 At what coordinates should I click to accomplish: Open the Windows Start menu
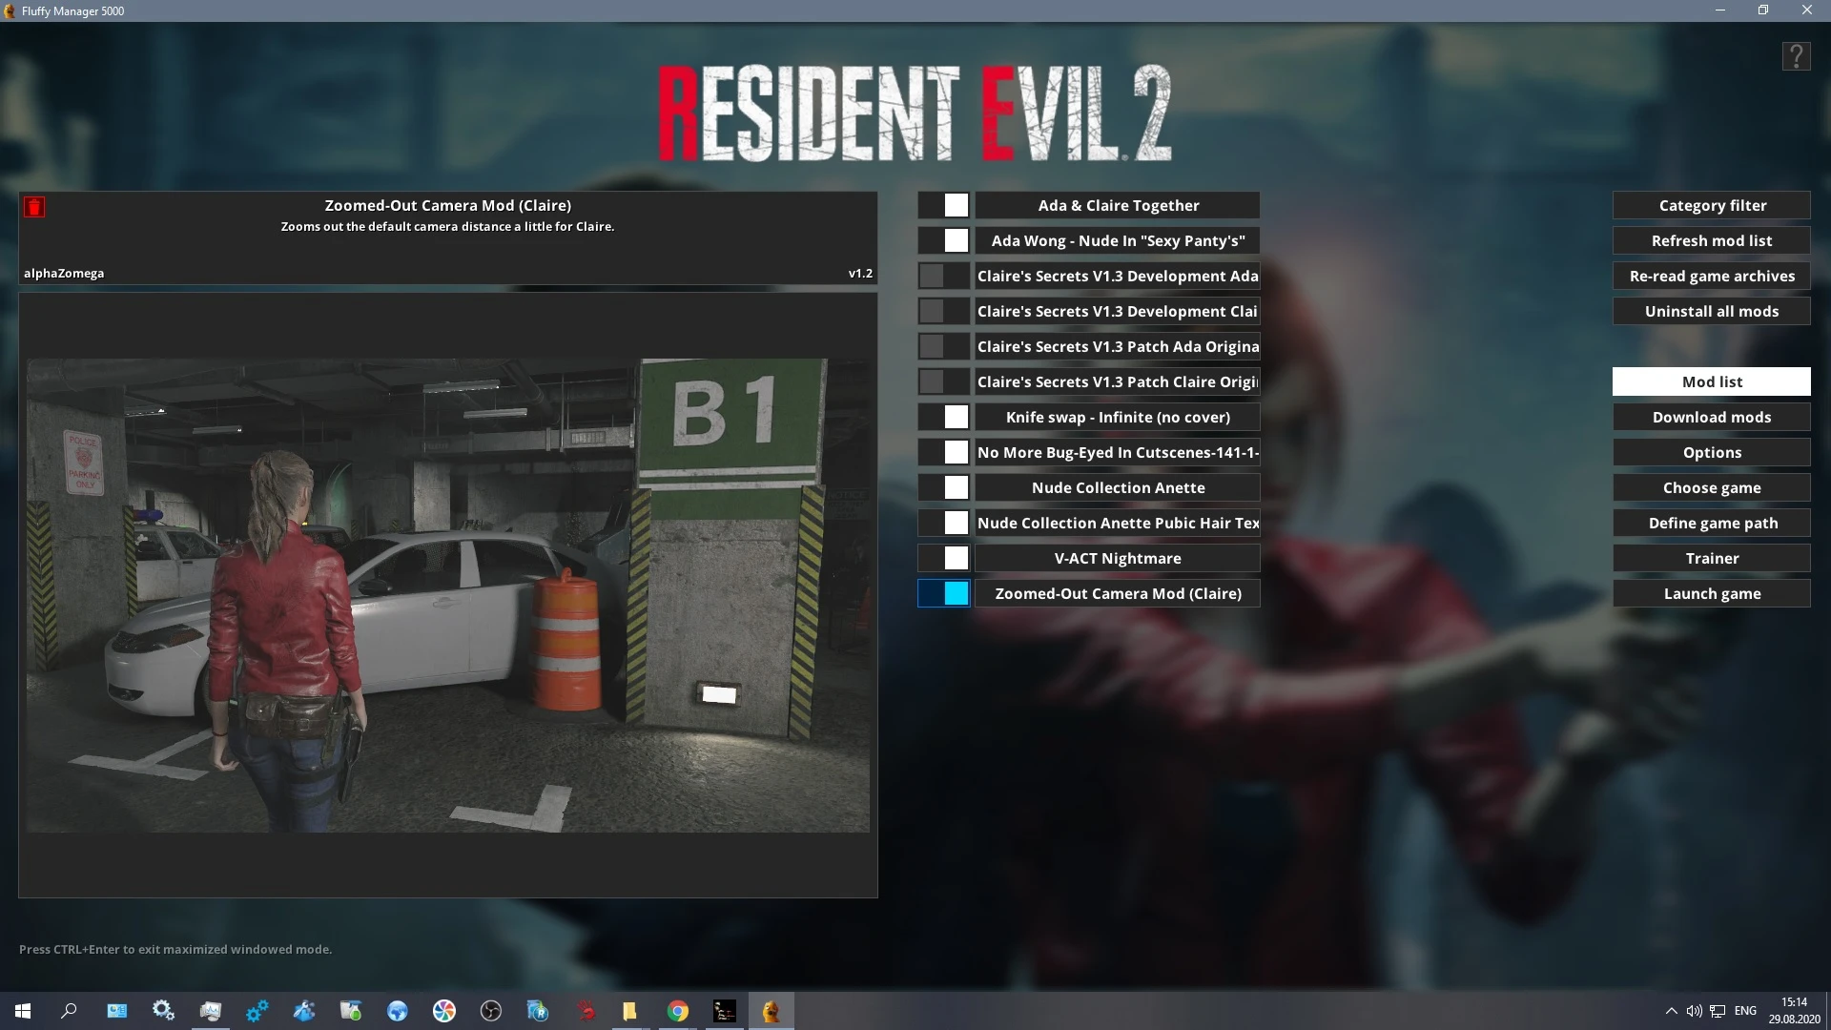(21, 1010)
